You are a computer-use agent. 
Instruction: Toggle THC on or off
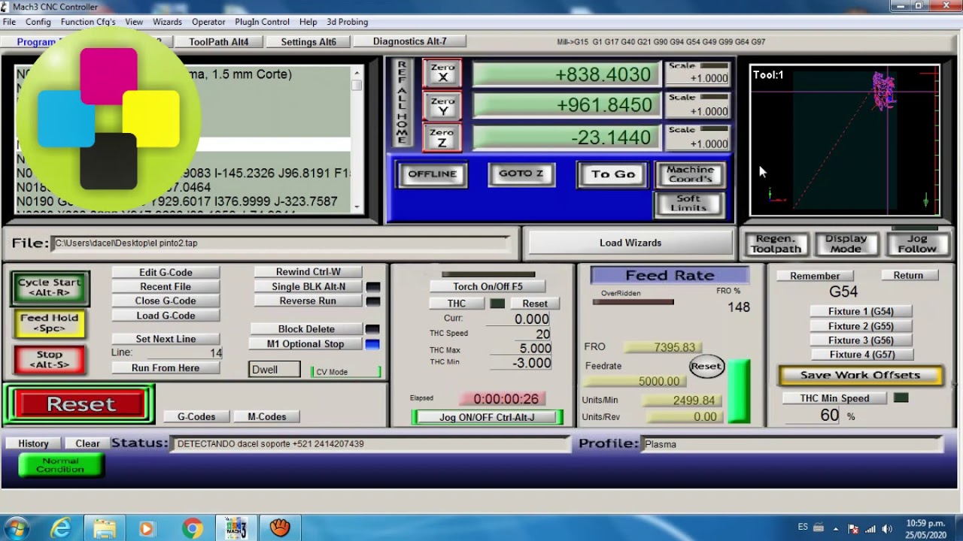click(x=457, y=304)
